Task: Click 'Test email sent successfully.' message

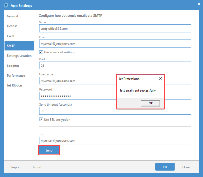Action: pyautogui.click(x=138, y=90)
